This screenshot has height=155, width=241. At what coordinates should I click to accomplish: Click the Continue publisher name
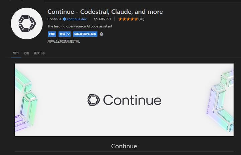click(x=54, y=19)
